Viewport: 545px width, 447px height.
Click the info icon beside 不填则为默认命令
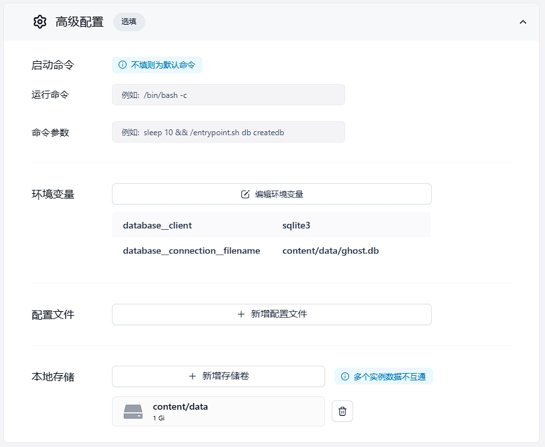[122, 65]
